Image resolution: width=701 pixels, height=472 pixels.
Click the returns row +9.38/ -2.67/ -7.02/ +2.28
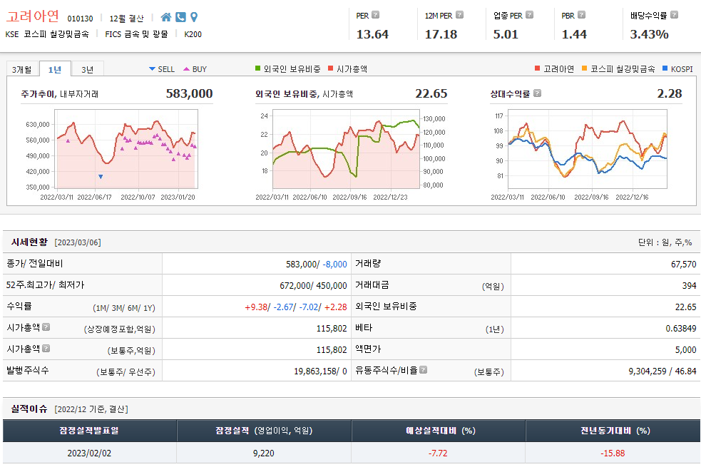296,307
